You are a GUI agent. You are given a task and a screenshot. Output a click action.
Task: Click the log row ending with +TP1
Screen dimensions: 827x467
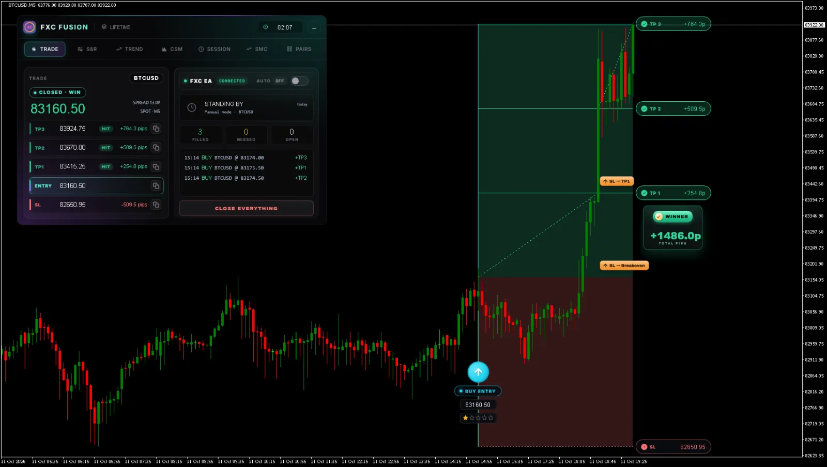point(246,168)
